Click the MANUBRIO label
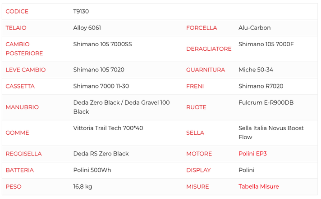321x199 pixels. pyautogui.click(x=22, y=107)
